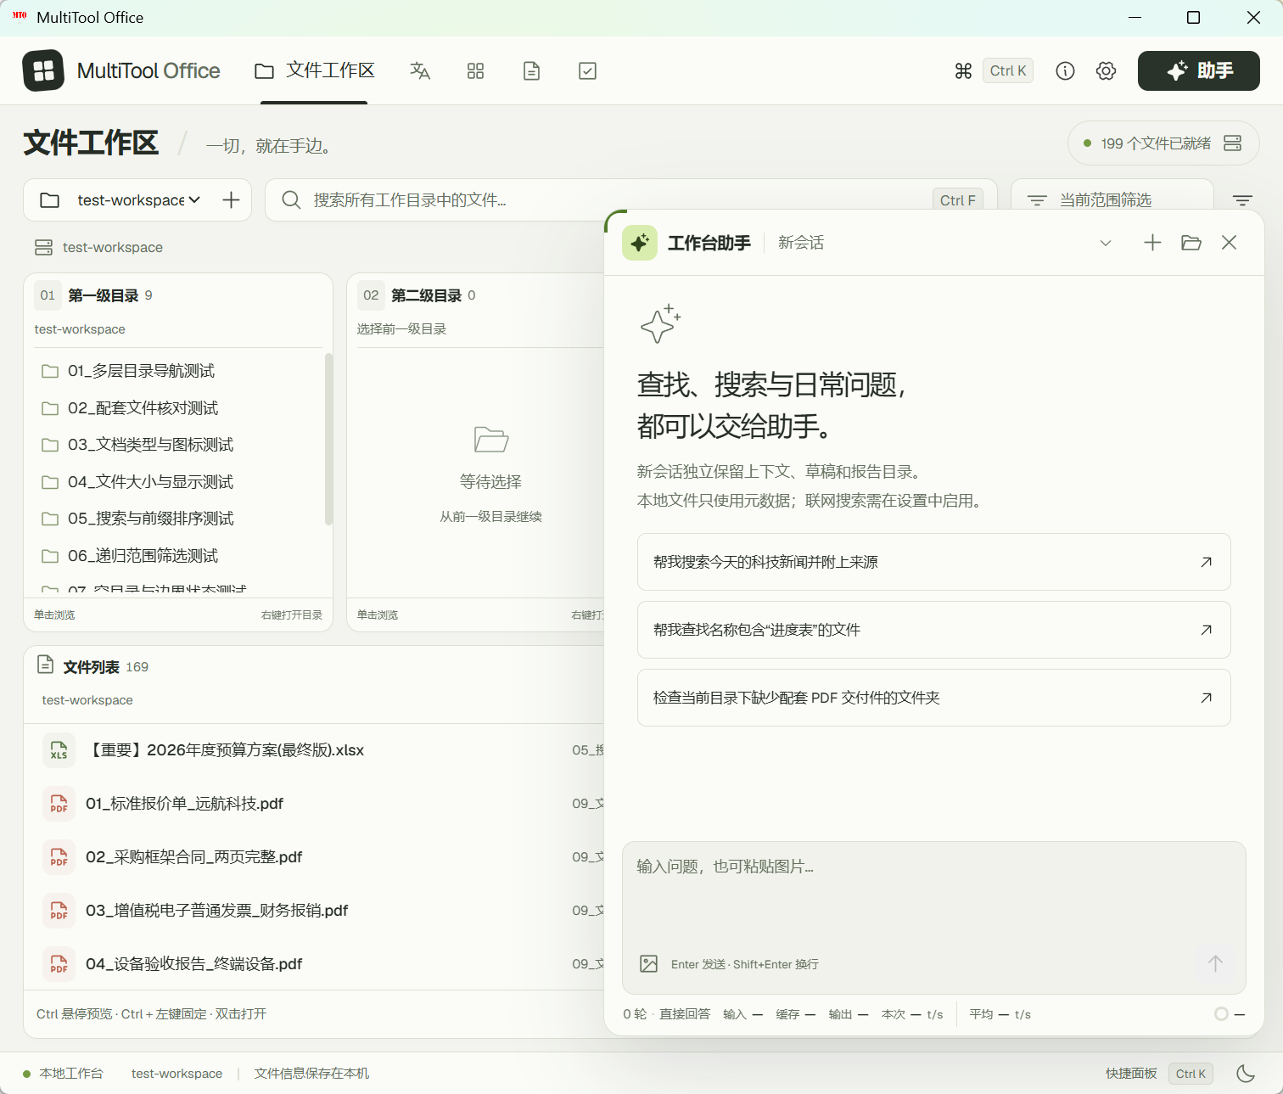Toggle dark mode moon icon in status bar

point(1246,1074)
